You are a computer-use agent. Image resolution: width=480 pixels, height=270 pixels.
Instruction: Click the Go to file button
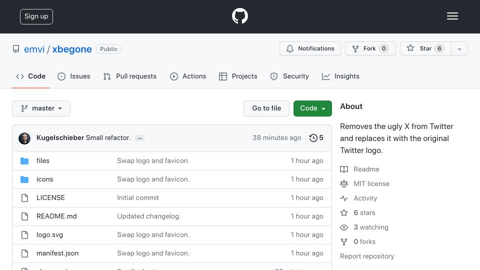pyautogui.click(x=266, y=108)
